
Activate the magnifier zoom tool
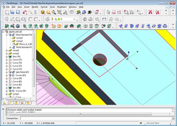[54, 12]
